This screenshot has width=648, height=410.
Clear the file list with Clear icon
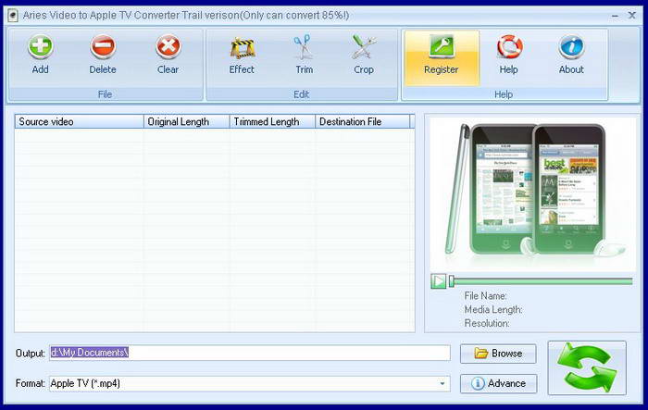tap(168, 56)
